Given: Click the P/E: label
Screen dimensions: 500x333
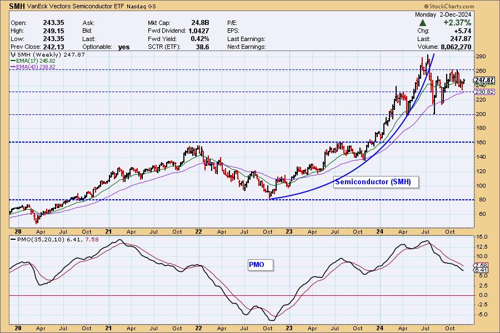Looking at the screenshot, I should (x=232, y=23).
